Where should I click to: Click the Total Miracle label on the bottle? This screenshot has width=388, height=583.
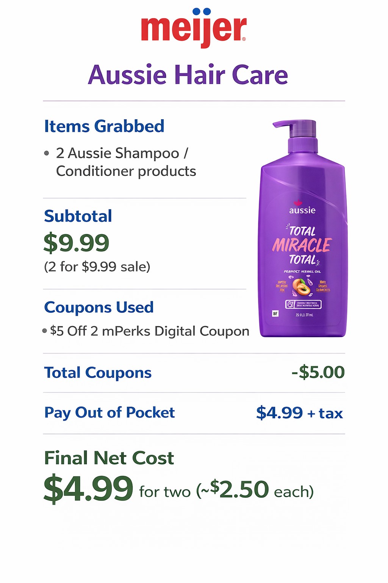click(x=302, y=245)
